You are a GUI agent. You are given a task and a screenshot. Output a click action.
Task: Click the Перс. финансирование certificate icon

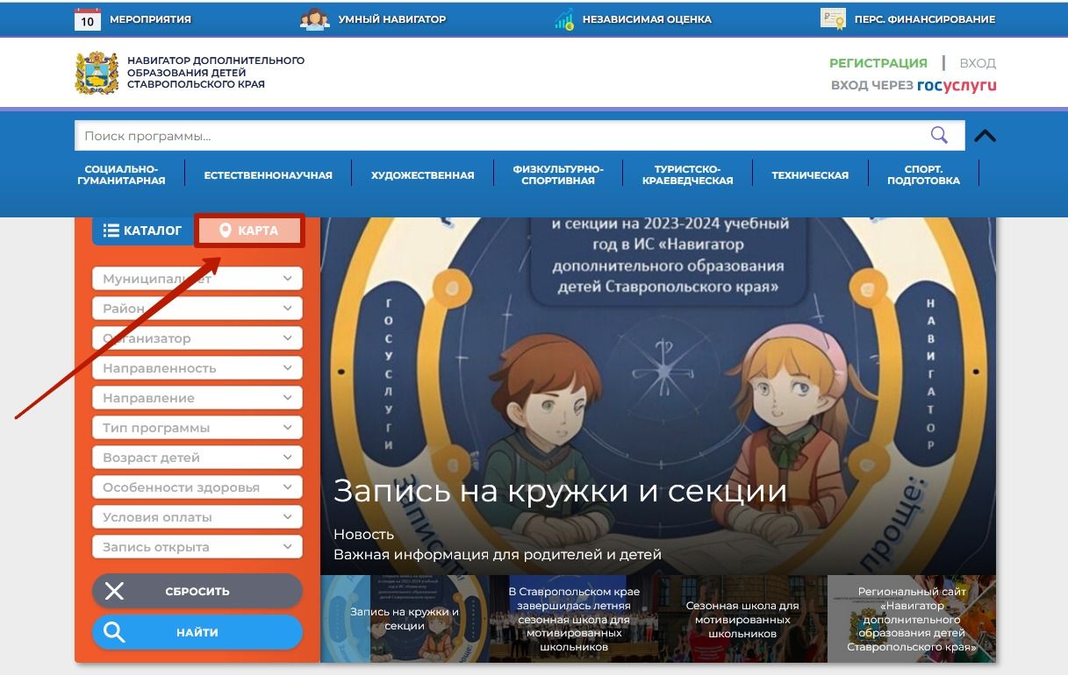(x=832, y=18)
